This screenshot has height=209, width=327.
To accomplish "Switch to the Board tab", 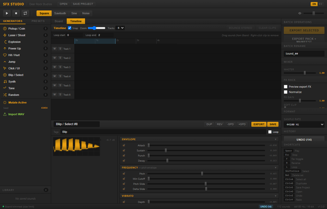I will tap(59, 21).
